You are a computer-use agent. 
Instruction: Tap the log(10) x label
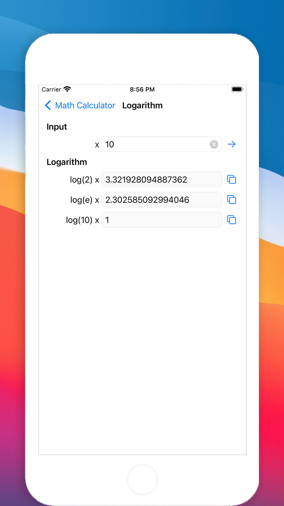point(82,220)
